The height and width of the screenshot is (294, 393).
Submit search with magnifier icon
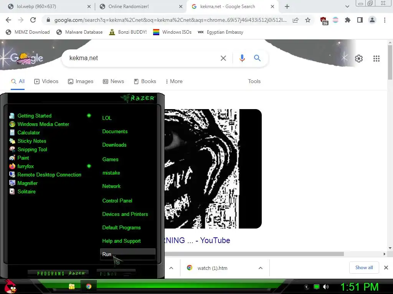(x=257, y=58)
